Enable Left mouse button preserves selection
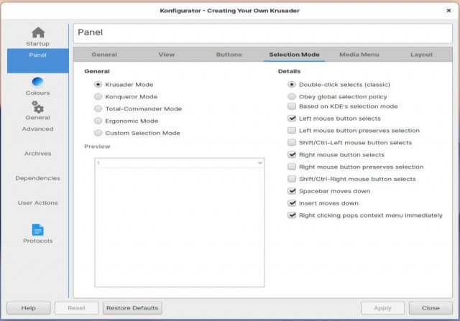 292,131
